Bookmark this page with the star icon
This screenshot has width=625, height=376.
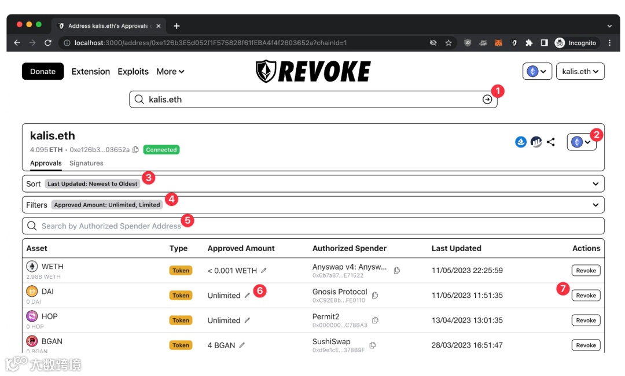tap(448, 43)
